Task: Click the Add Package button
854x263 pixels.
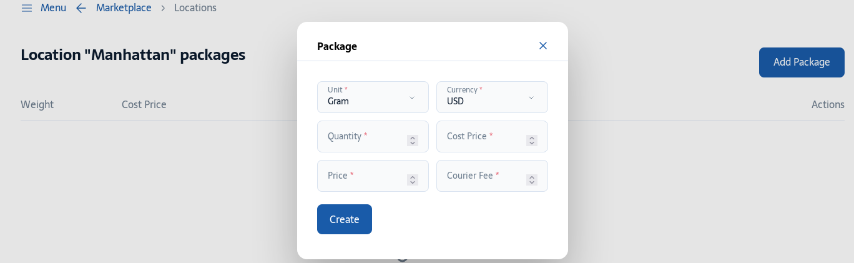Action: coord(802,62)
